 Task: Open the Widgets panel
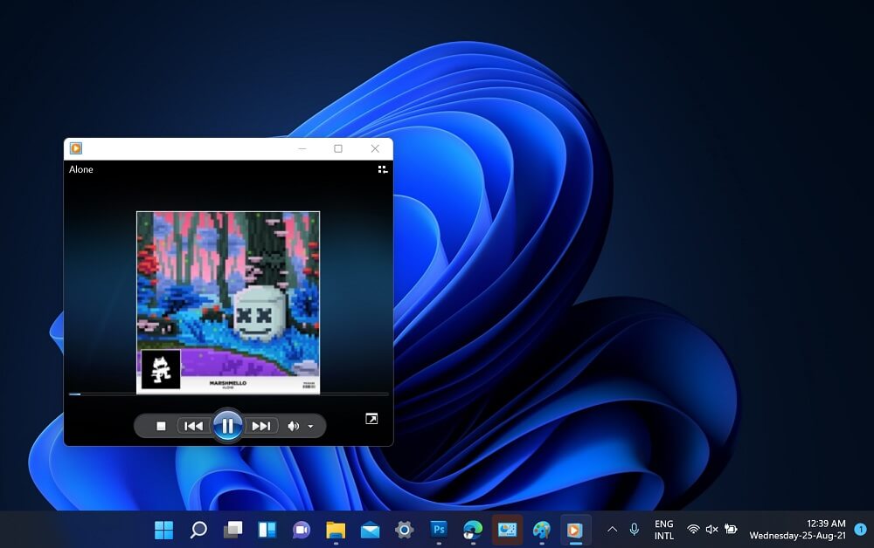coord(267,530)
